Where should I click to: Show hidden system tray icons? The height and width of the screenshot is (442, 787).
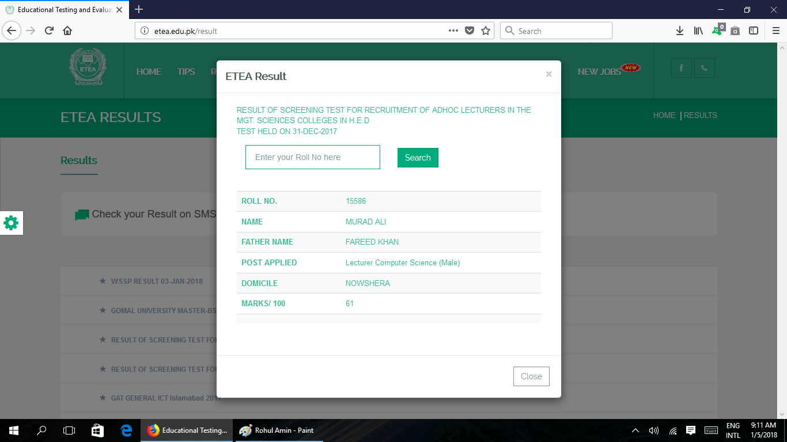click(x=635, y=430)
